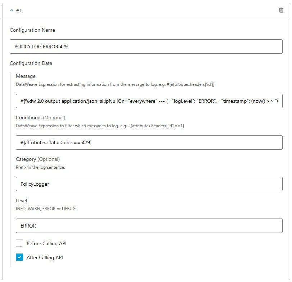Click the Configuration Name label

[32, 30]
